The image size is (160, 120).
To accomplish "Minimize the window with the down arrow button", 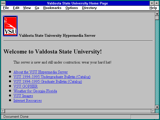I will pyautogui.click(x=152, y=3).
